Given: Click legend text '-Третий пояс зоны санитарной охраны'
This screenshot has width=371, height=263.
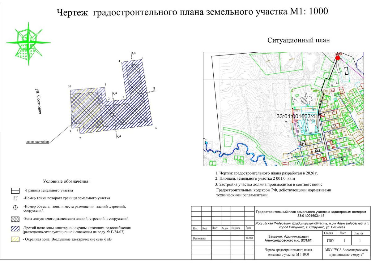Looking at the screenshot, I should click(77, 230).
